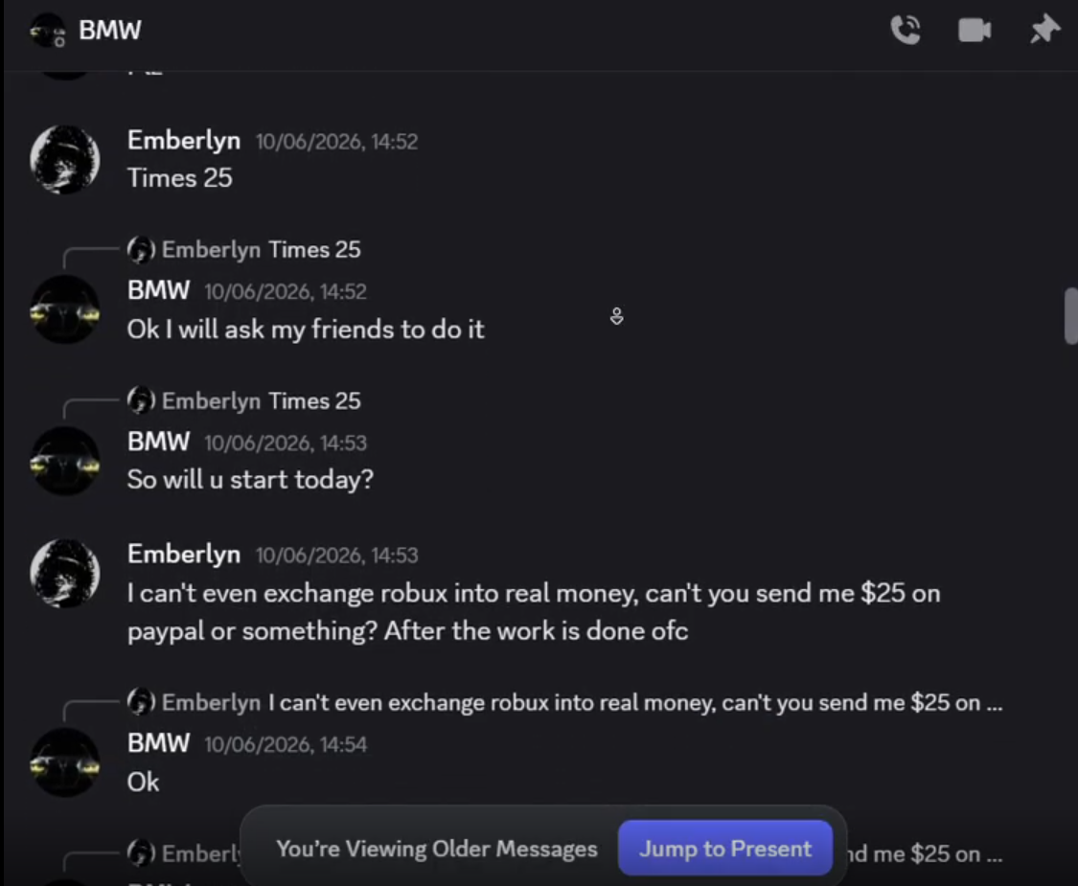Start a video call

point(975,31)
